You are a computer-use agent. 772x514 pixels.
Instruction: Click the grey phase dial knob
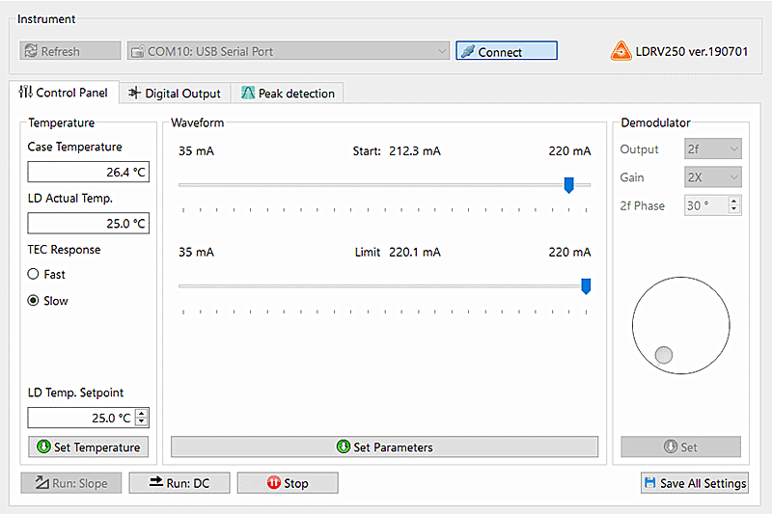pos(664,355)
